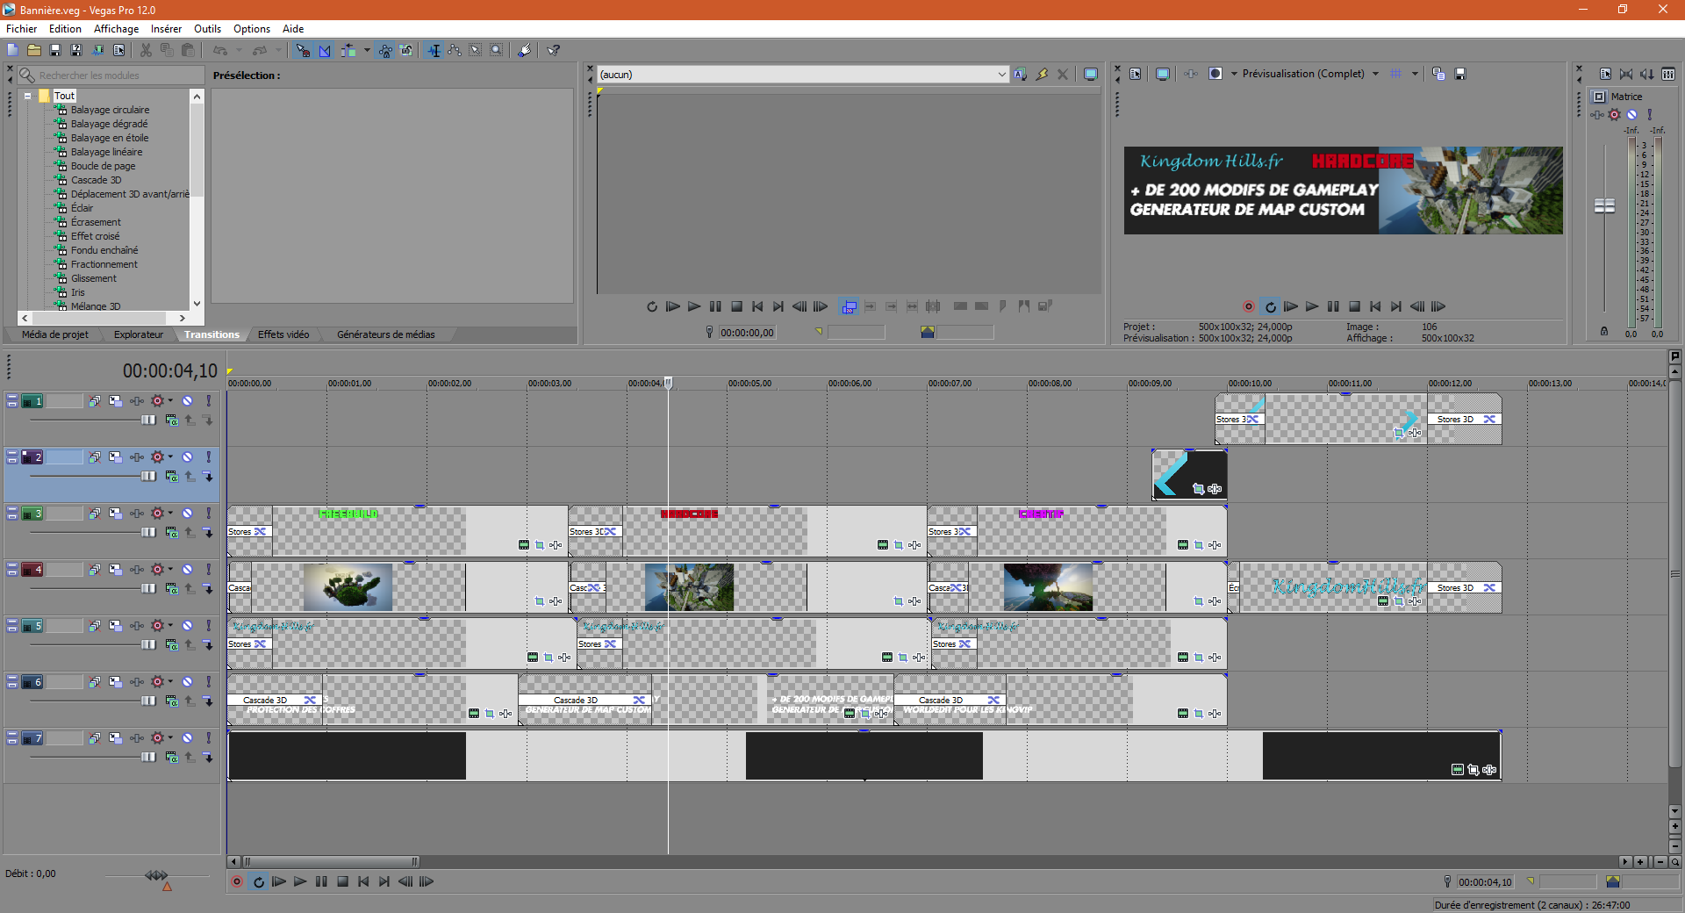1685x913 pixels.
Task: Solo video track 6
Action: point(208,682)
